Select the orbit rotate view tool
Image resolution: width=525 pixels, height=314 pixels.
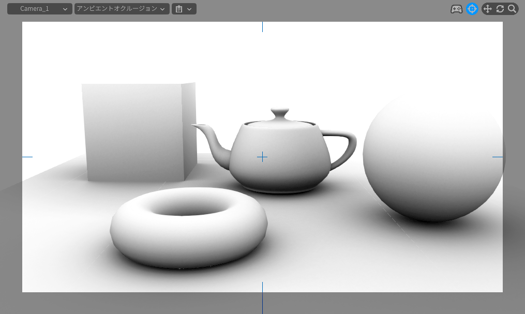500,9
